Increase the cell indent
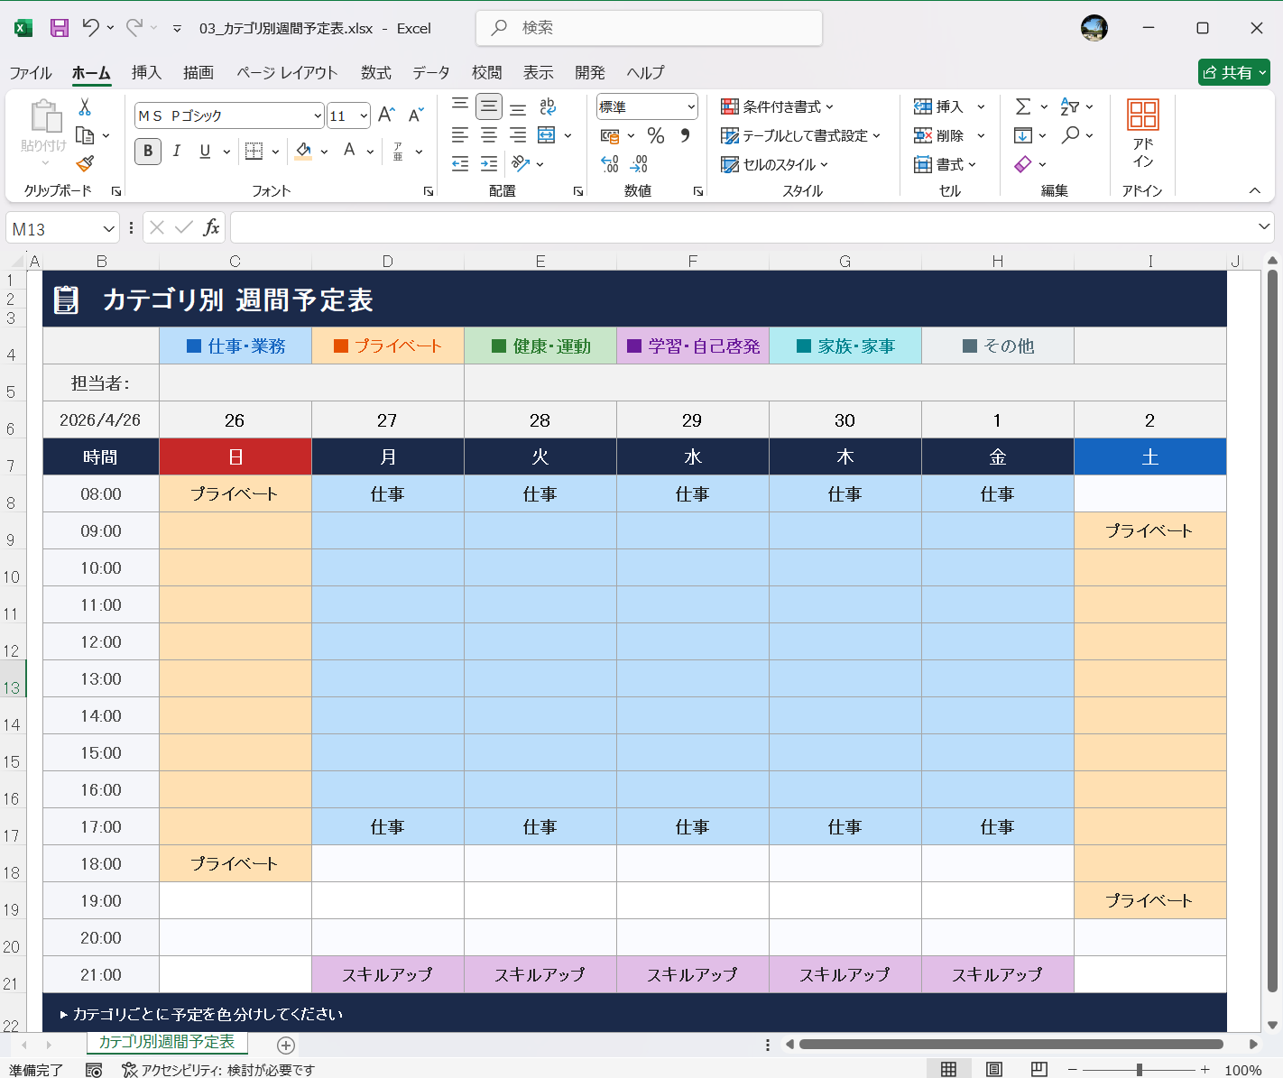 [x=489, y=163]
